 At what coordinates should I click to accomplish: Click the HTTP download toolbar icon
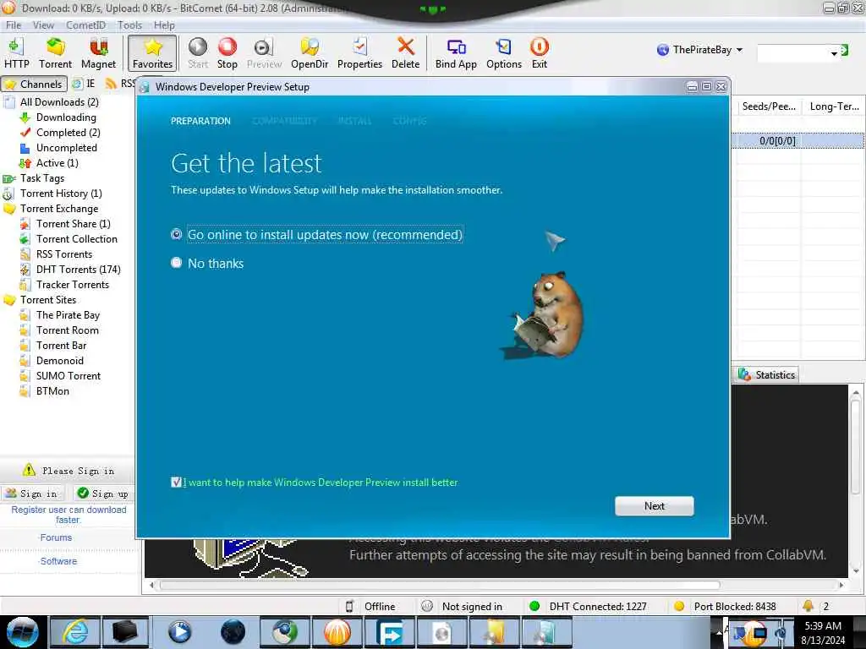tap(17, 53)
